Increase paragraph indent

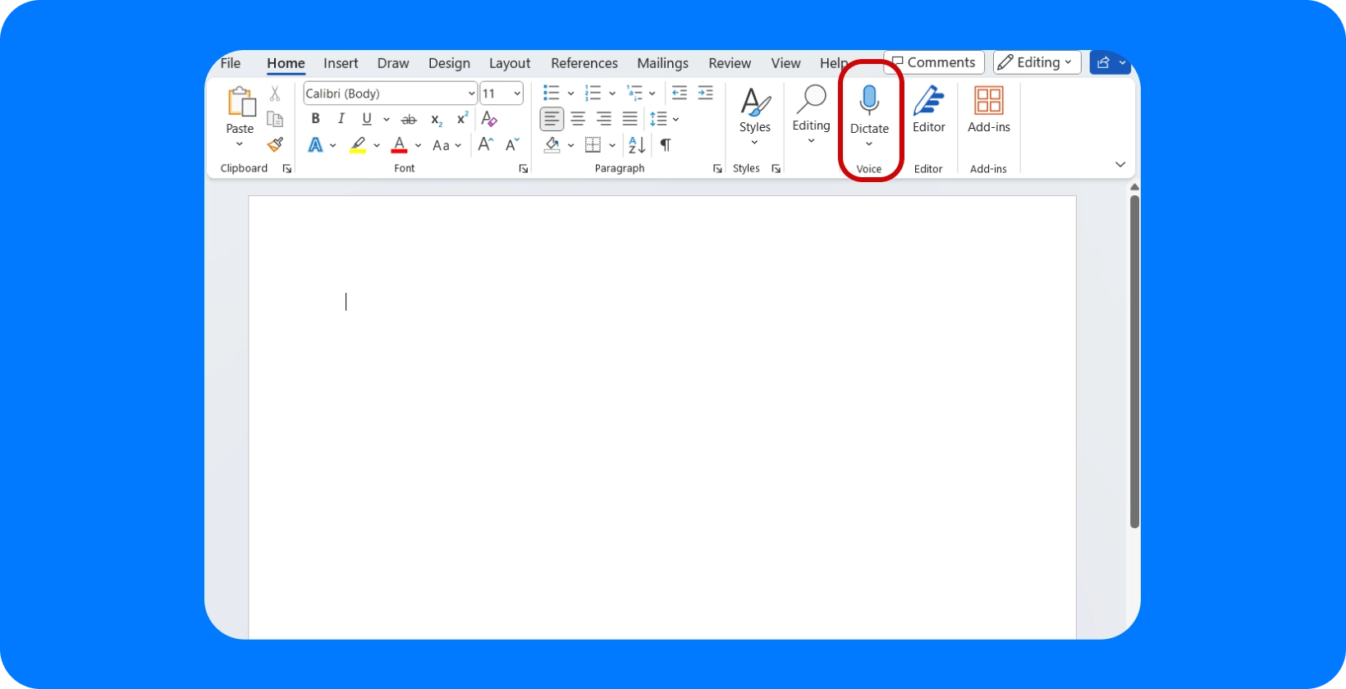[x=705, y=93]
